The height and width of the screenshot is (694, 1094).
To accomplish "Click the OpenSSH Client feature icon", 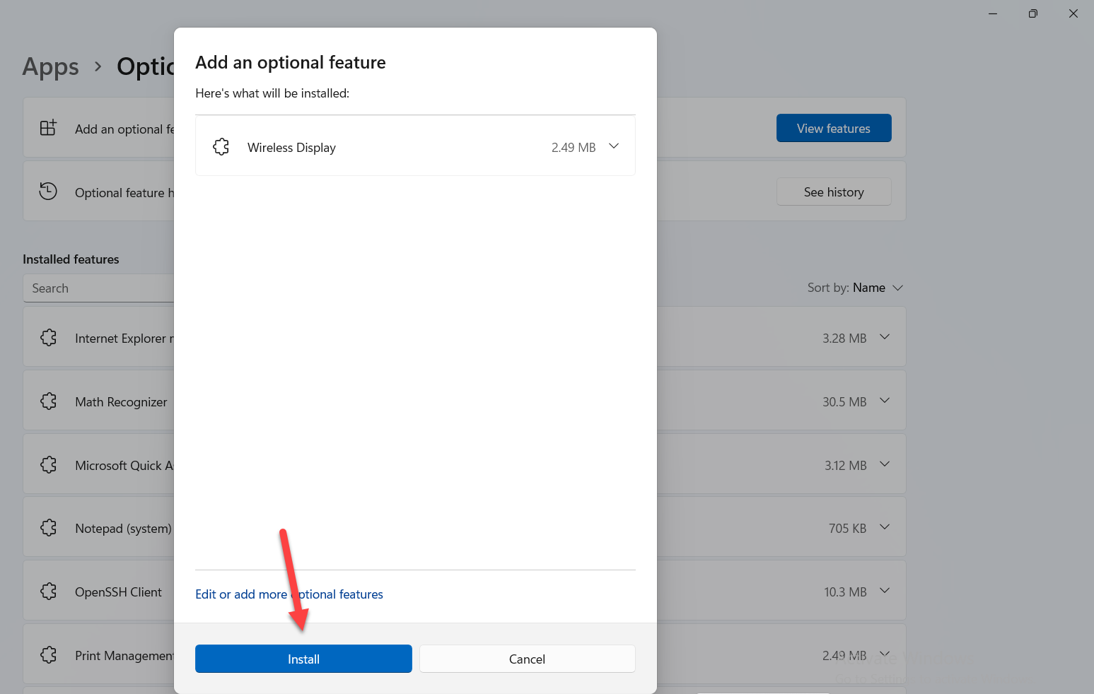I will coord(49,592).
